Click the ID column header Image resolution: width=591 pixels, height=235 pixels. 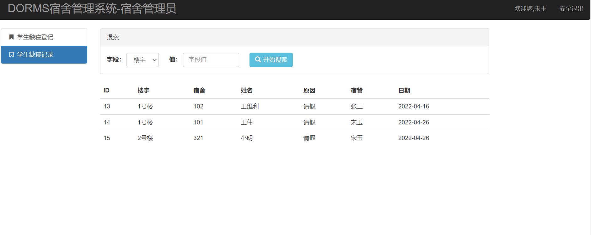click(106, 91)
